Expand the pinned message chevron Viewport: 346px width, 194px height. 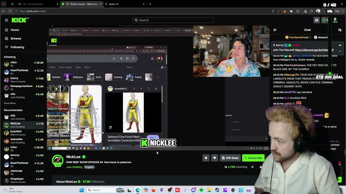click(340, 51)
